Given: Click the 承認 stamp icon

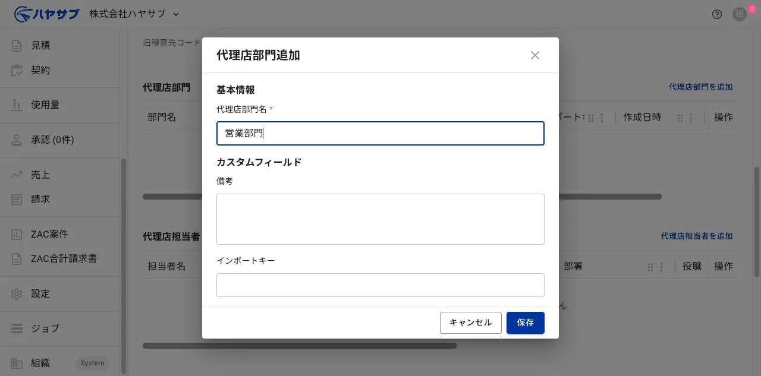Looking at the screenshot, I should click(x=17, y=140).
